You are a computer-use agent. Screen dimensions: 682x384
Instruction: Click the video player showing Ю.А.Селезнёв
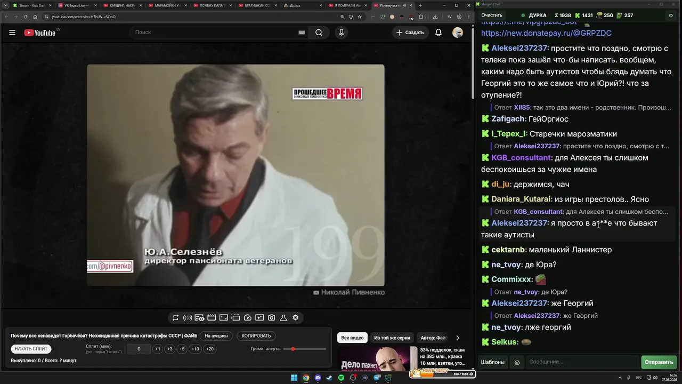[x=236, y=175]
